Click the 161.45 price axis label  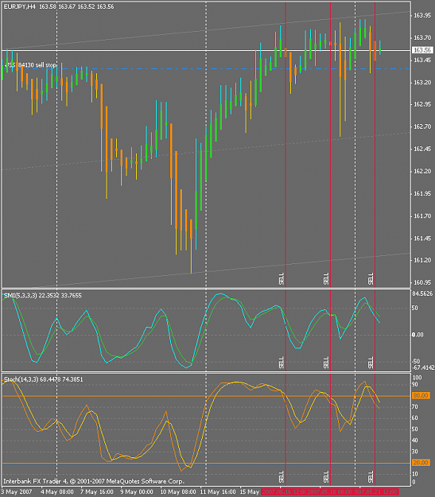(x=422, y=239)
